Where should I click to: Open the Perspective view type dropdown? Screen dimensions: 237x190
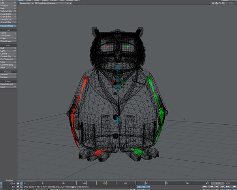(x=26, y=3)
